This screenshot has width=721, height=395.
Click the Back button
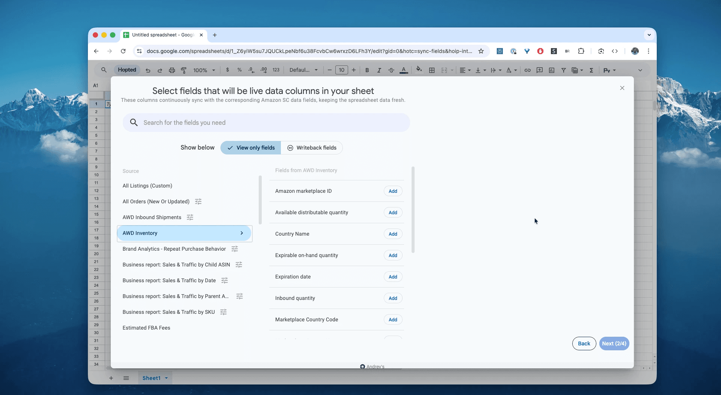584,344
